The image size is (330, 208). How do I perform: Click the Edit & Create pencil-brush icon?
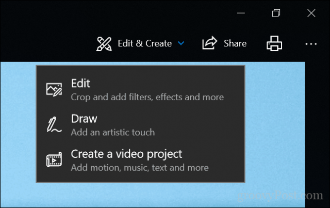(x=104, y=44)
